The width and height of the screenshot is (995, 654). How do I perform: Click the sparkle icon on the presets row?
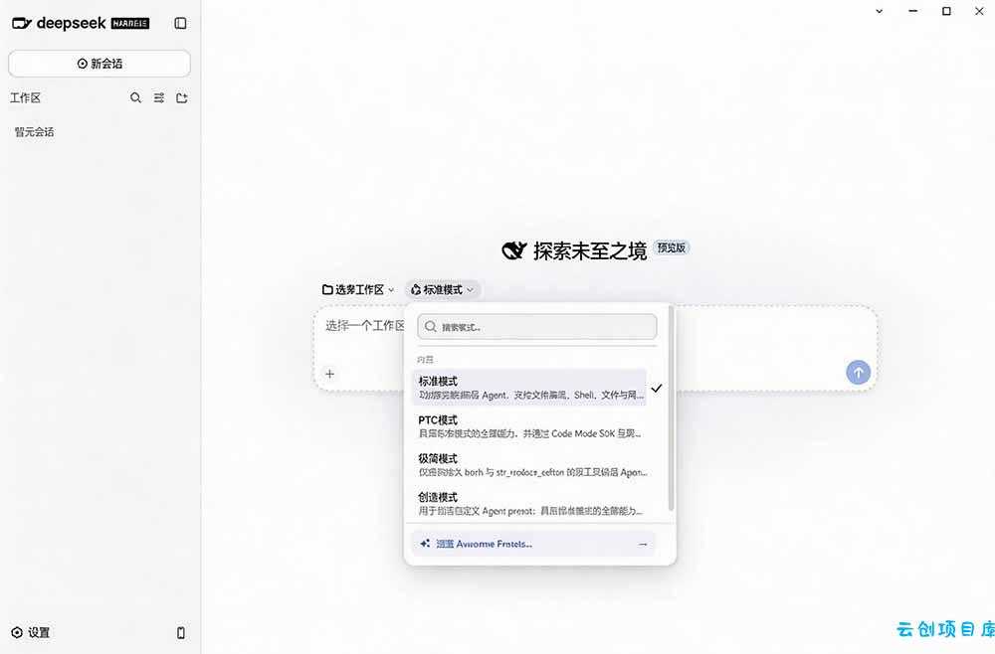[425, 544]
